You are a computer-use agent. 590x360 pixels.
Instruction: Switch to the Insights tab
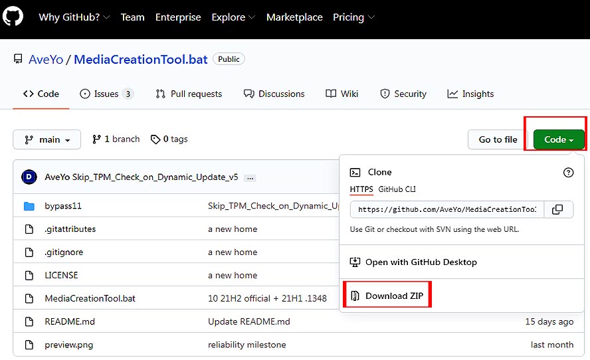(470, 94)
